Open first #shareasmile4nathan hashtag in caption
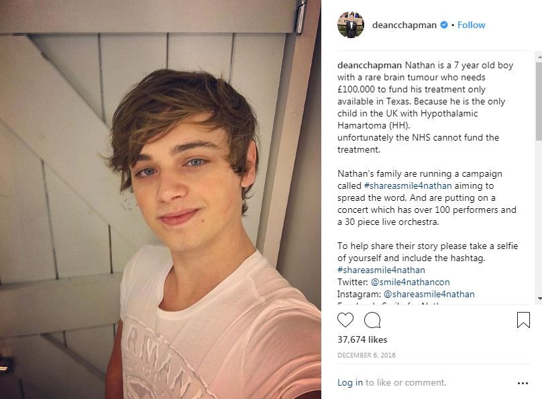This screenshot has height=399, width=542. (408, 185)
